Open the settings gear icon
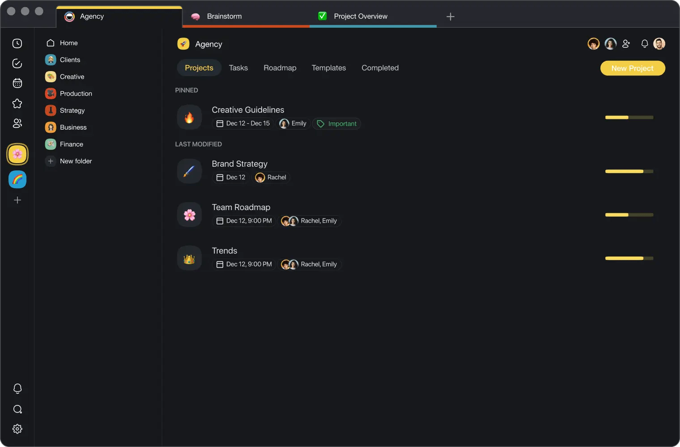 (x=17, y=429)
